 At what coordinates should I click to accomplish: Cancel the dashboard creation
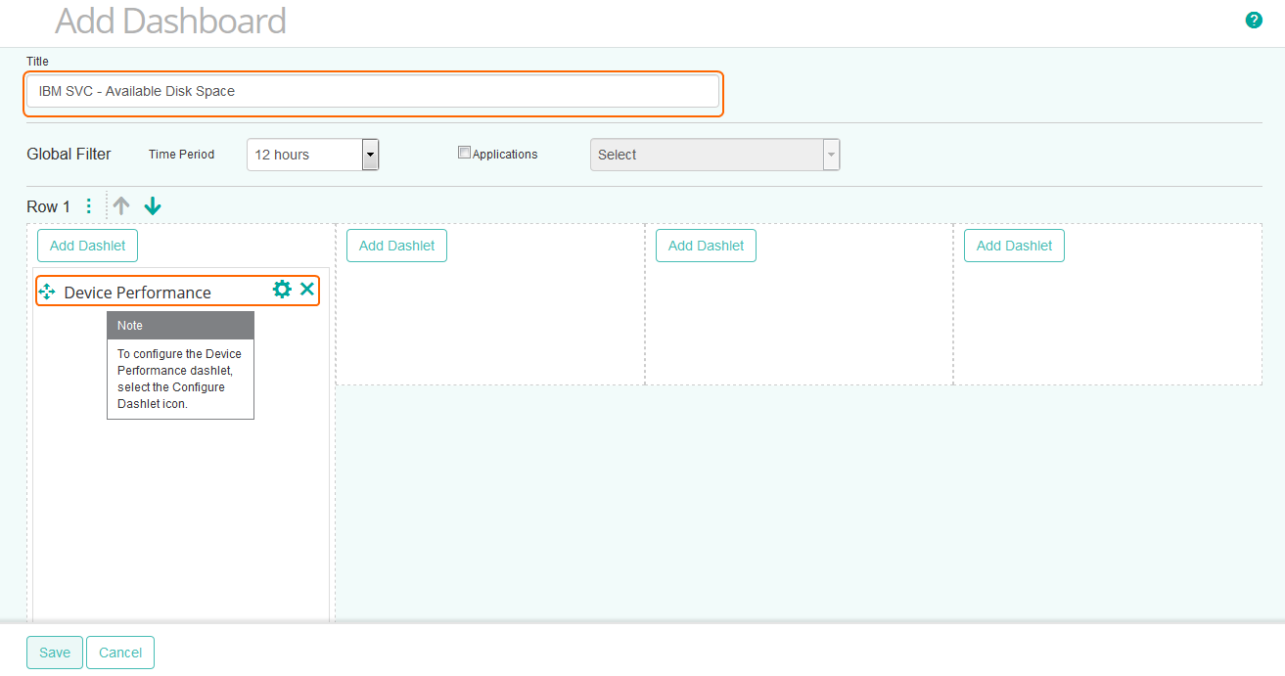click(x=119, y=653)
